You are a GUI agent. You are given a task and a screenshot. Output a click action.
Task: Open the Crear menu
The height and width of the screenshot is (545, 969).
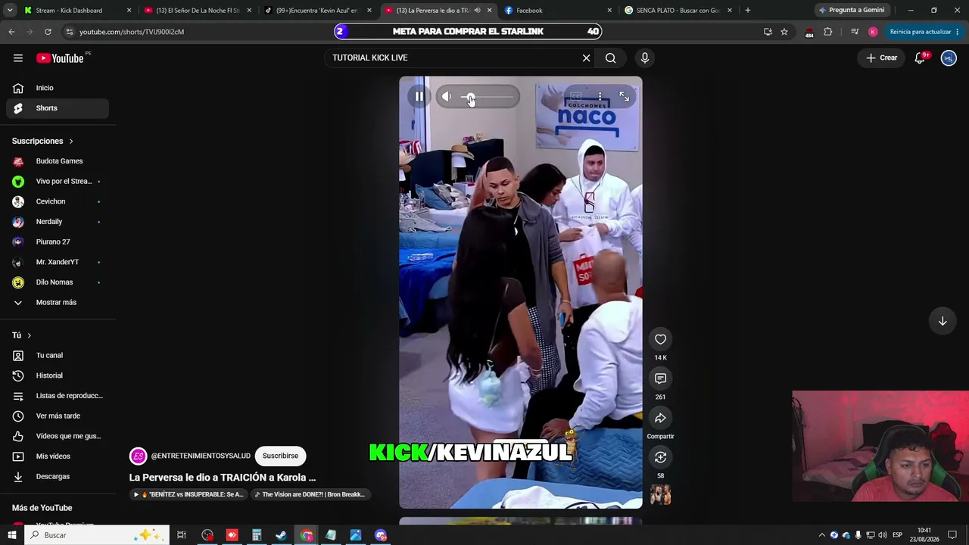click(x=882, y=58)
